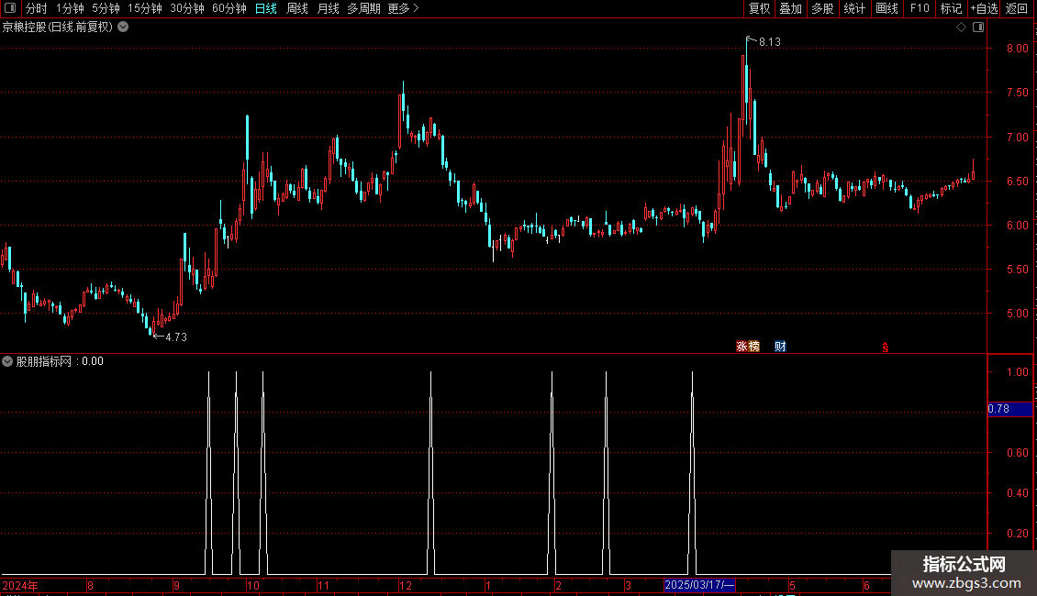
Task: Switch to 周线 weekly chart
Action: [297, 8]
